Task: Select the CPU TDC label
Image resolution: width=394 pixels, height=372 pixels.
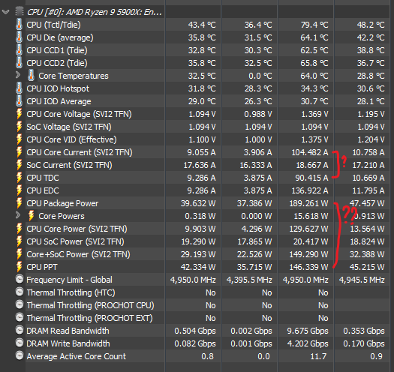Action: [43, 178]
